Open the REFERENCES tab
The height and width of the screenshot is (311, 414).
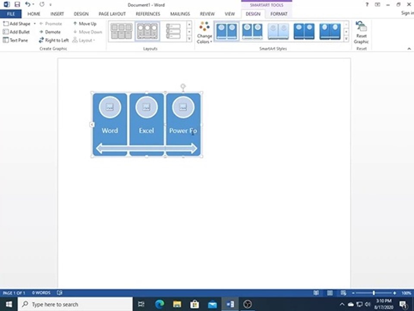coord(148,14)
